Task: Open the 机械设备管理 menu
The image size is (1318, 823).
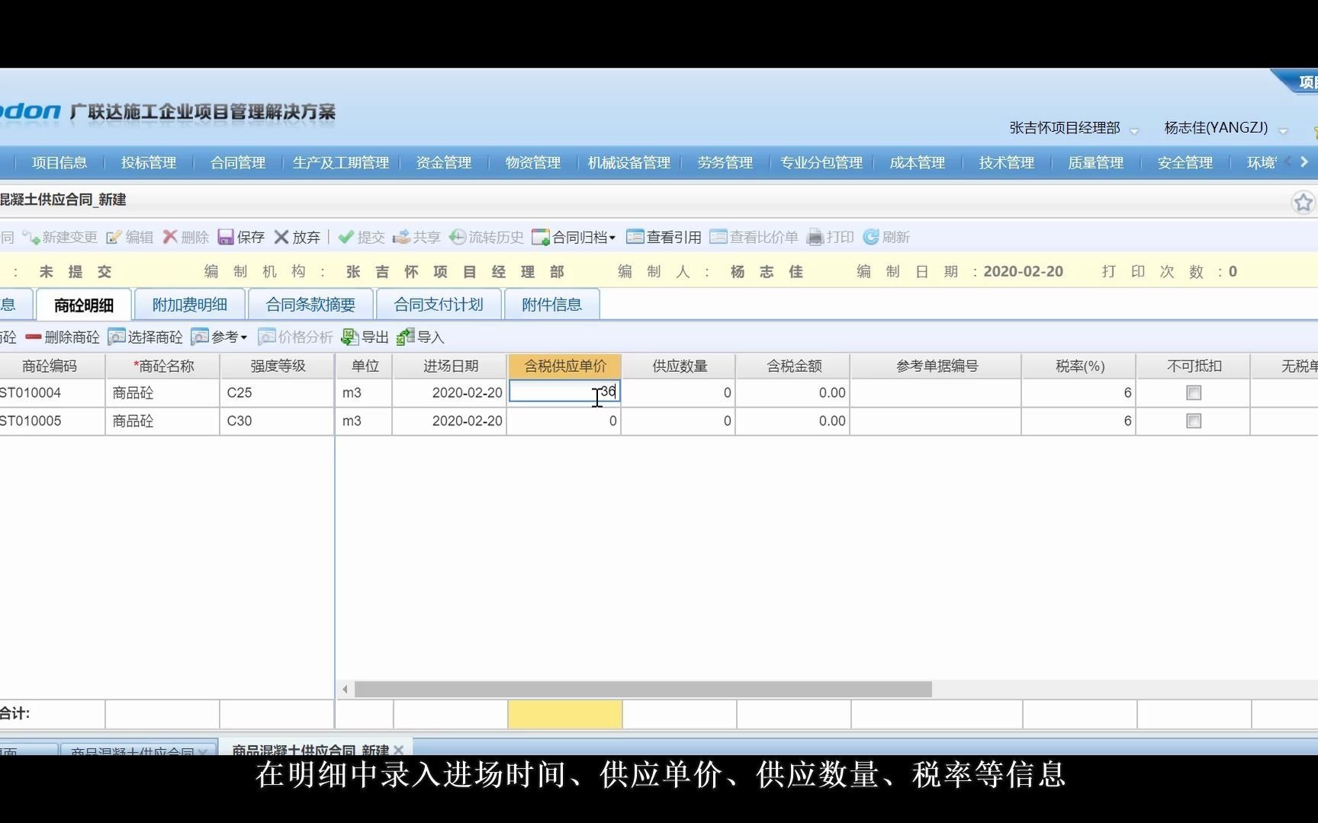Action: [629, 162]
